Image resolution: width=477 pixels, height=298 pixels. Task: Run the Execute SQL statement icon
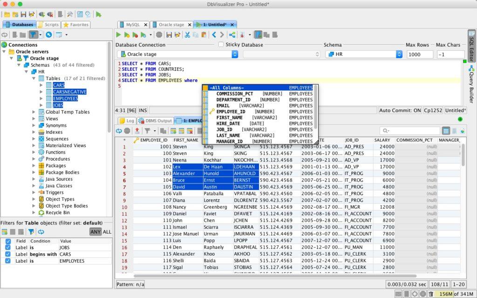[118, 35]
